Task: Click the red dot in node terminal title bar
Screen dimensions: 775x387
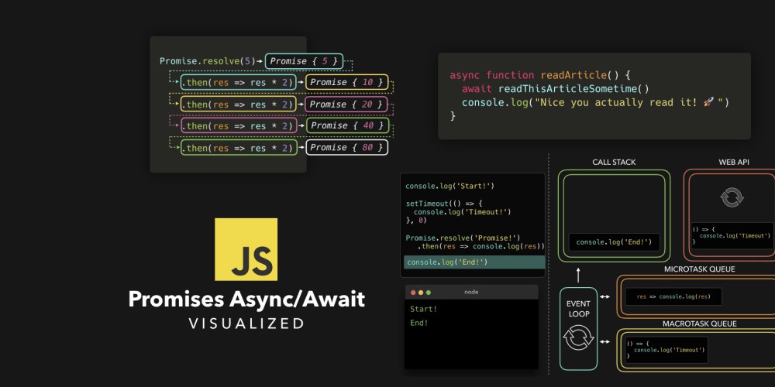Action: pyautogui.click(x=413, y=293)
